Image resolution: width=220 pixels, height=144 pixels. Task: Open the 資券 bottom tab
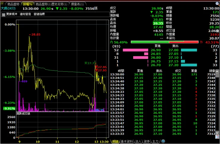click(x=147, y=141)
